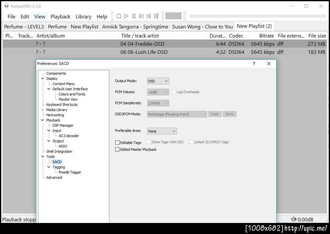This screenshot has width=330, height=234.
Task: Open the PCM Samplerate dropdown
Action: pyautogui.click(x=158, y=103)
